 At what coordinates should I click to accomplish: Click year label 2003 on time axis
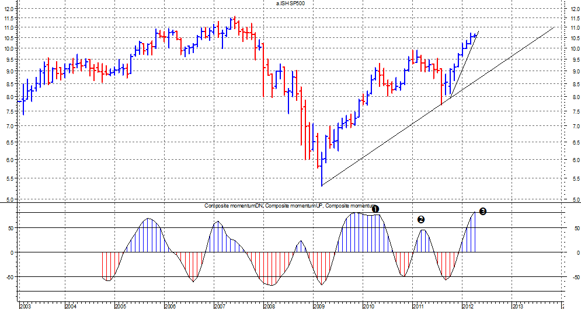(x=25, y=306)
